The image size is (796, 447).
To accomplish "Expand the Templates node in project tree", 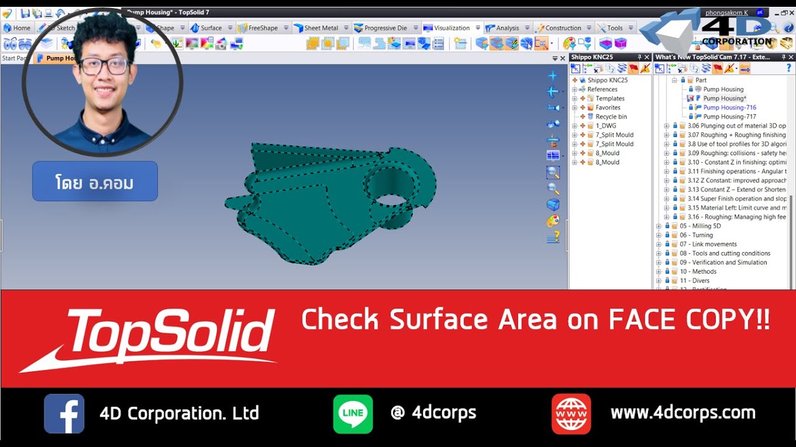I will click(x=575, y=98).
